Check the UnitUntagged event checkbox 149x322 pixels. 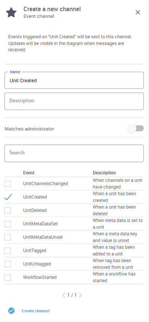pos(7,264)
